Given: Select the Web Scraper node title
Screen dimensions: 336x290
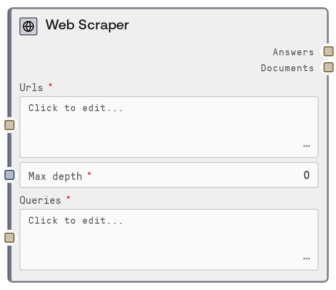Looking at the screenshot, I should (x=87, y=25).
